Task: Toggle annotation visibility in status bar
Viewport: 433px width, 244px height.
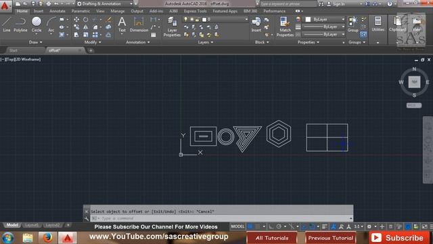Action: (x=334, y=226)
